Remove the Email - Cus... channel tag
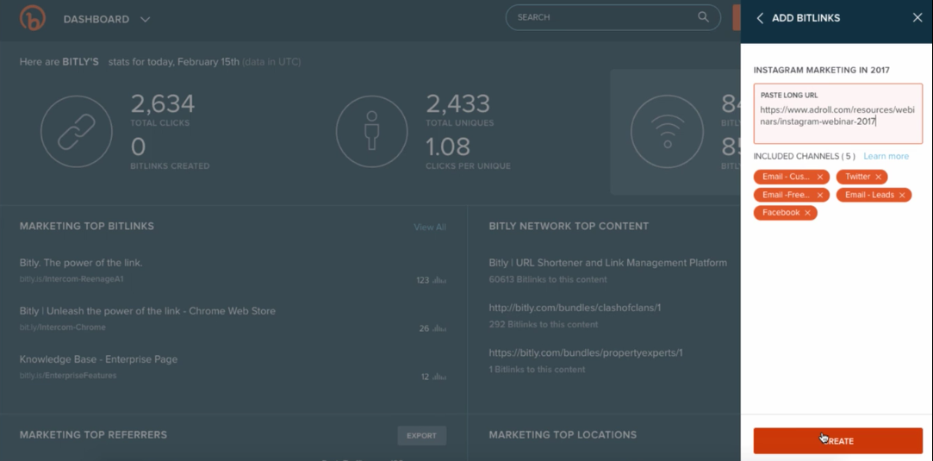The height and width of the screenshot is (461, 933). [x=820, y=177]
